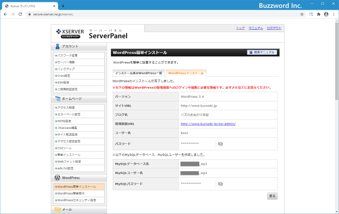Bookmark page with star icon

click(302, 14)
